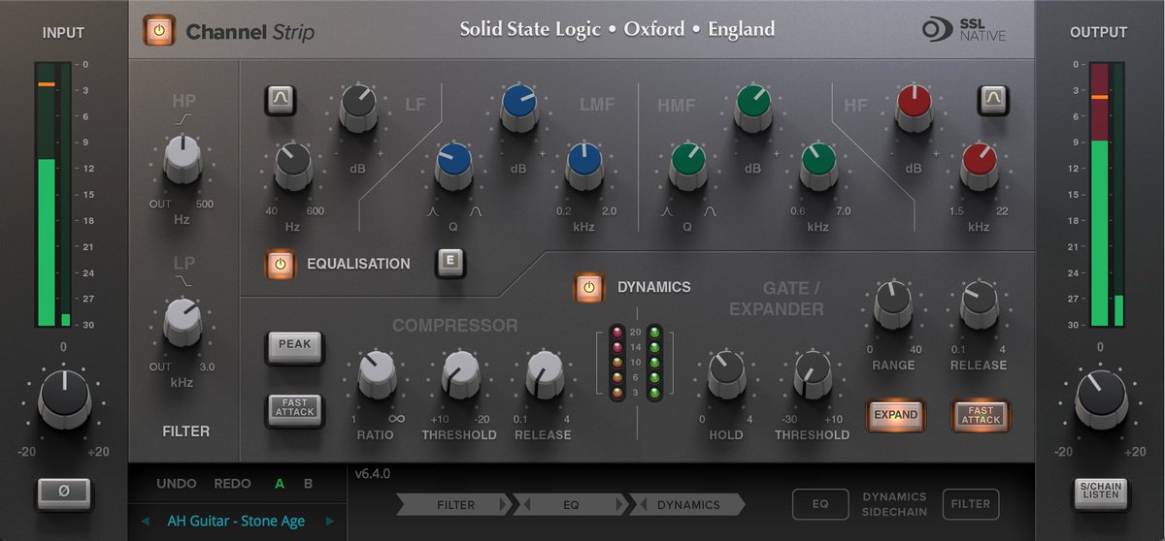
Task: Click the HF frequency kHz knob
Action: click(979, 166)
